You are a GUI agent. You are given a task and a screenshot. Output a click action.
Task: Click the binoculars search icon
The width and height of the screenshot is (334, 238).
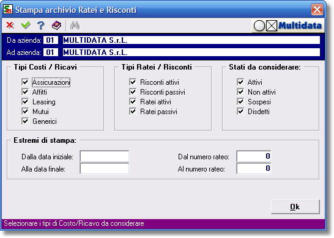click(75, 26)
